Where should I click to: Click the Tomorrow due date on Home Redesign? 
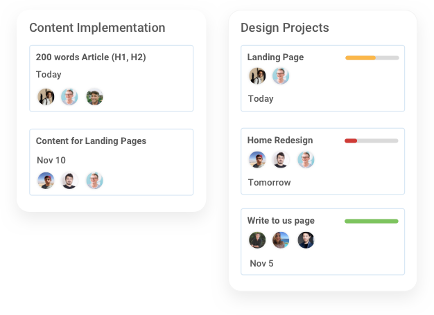(x=269, y=183)
